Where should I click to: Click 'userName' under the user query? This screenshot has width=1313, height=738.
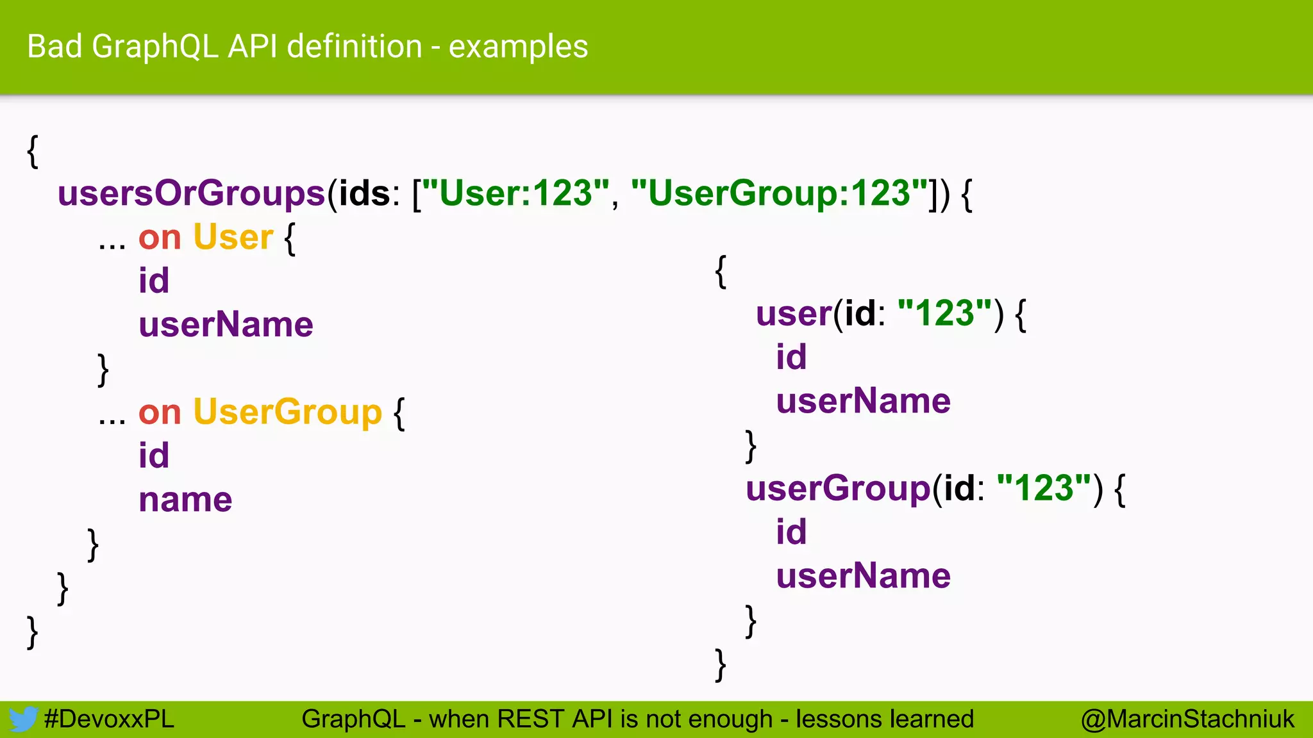(x=864, y=401)
